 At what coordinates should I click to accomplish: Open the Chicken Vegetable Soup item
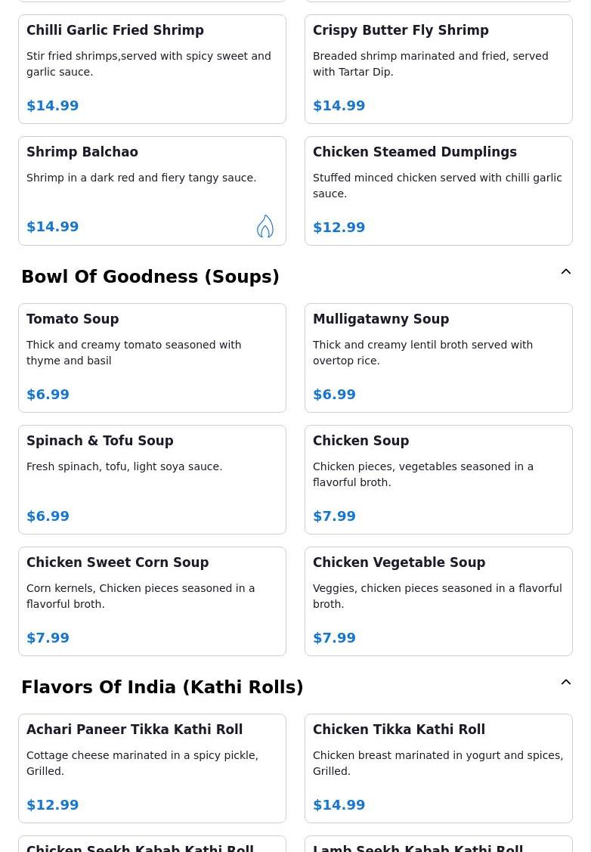click(x=438, y=601)
